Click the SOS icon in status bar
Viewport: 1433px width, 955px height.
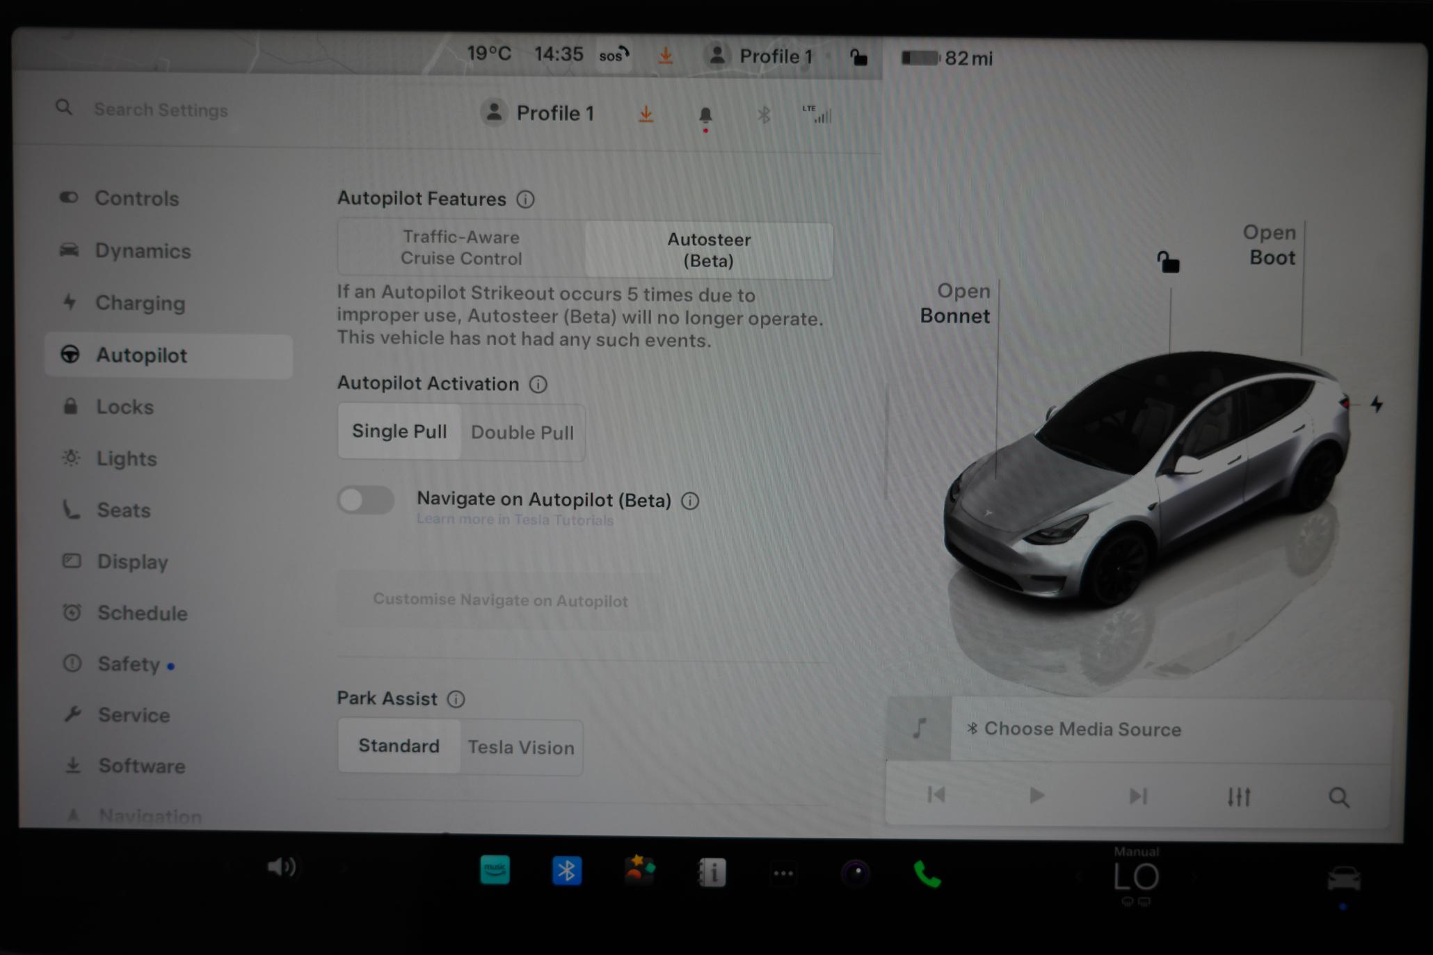click(x=614, y=55)
